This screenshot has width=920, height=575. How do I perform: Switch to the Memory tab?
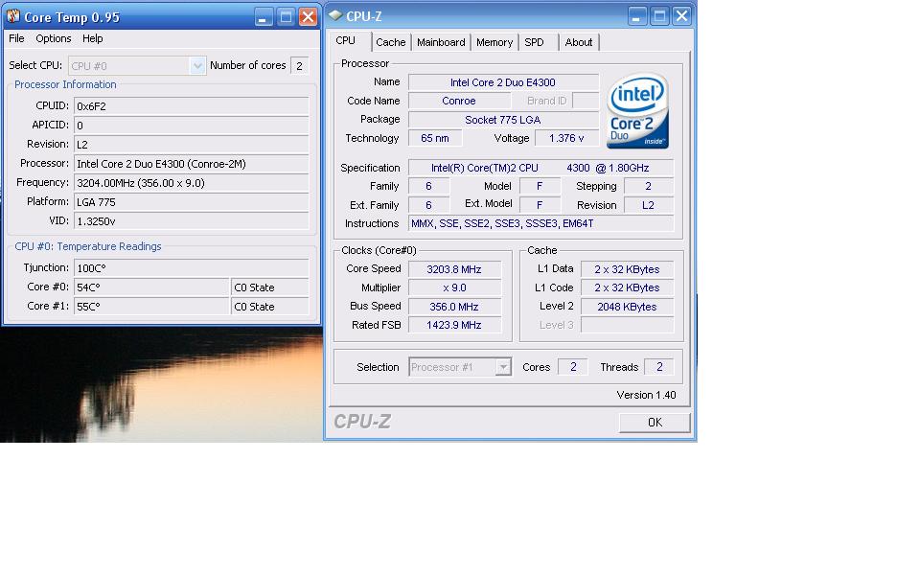494,42
